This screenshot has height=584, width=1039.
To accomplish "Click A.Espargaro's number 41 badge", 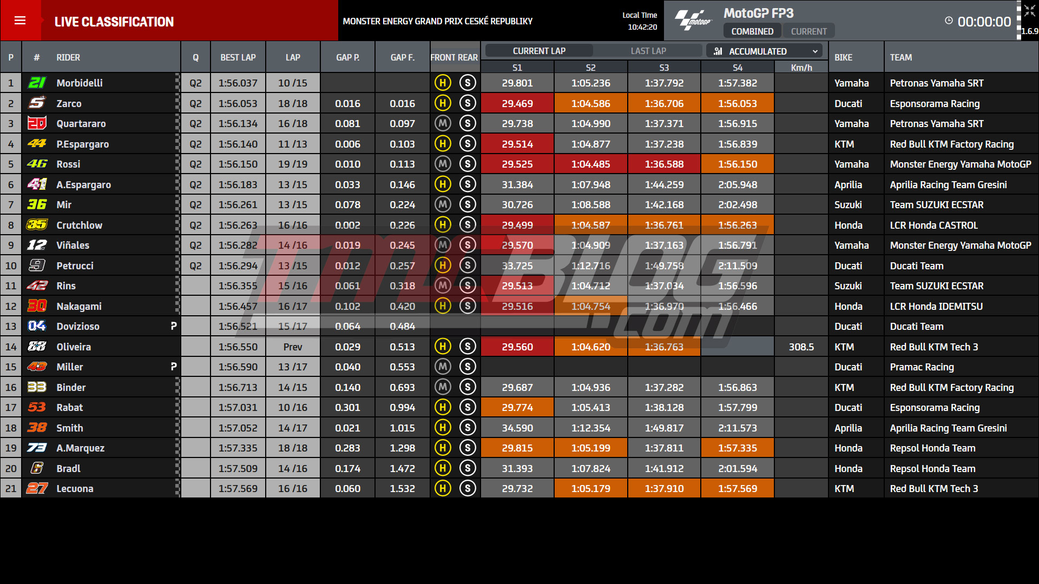I will 37,184.
